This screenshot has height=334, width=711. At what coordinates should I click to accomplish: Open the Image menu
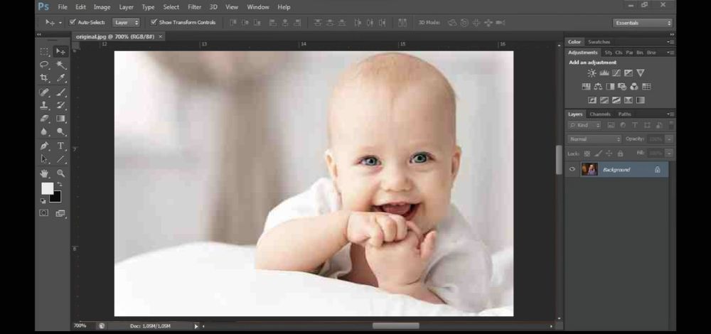102,7
